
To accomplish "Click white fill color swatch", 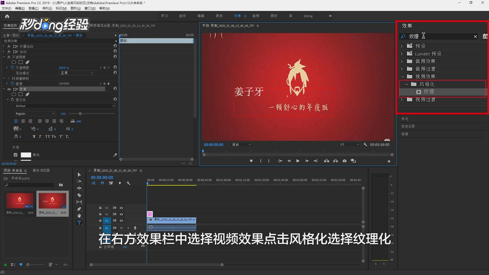I will point(26,155).
